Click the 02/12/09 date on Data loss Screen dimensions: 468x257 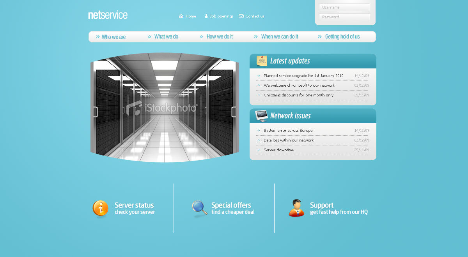[362, 140]
